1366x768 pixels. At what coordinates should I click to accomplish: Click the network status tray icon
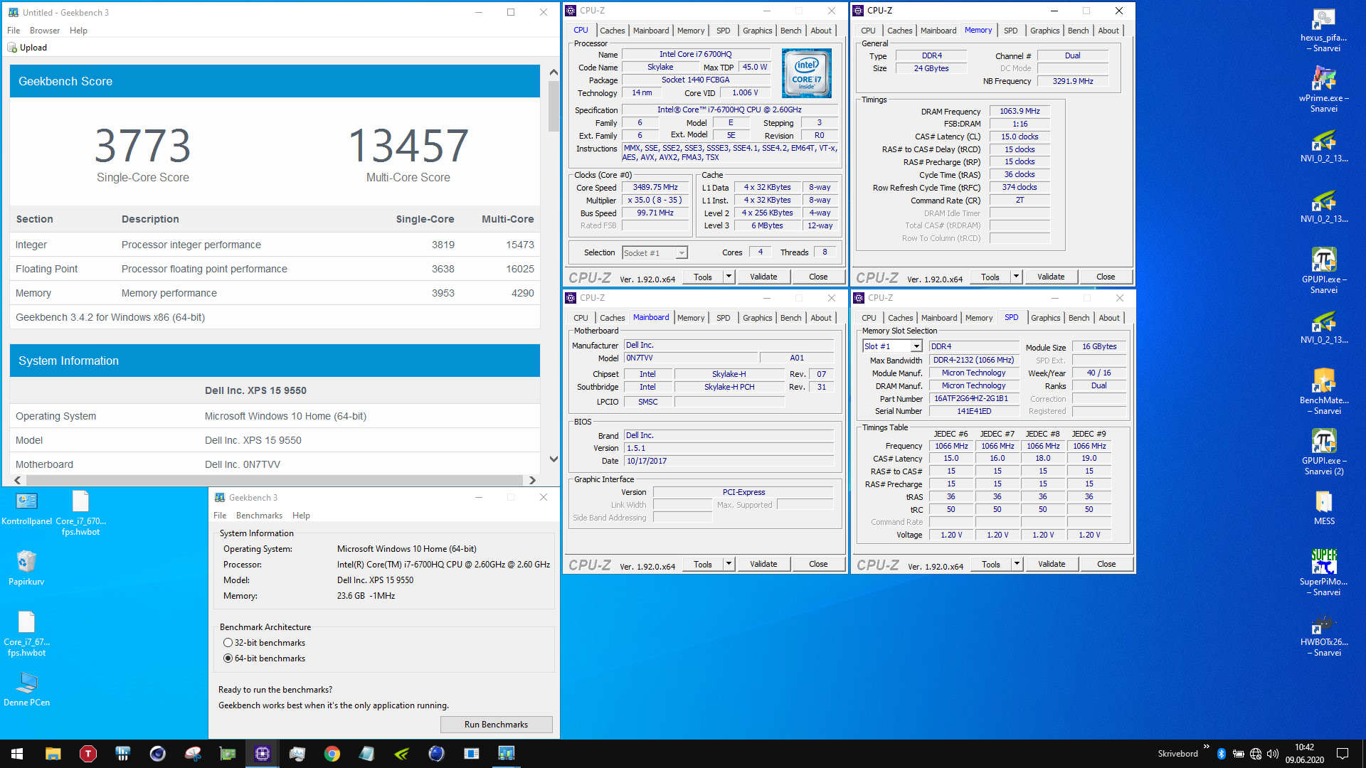1256,754
